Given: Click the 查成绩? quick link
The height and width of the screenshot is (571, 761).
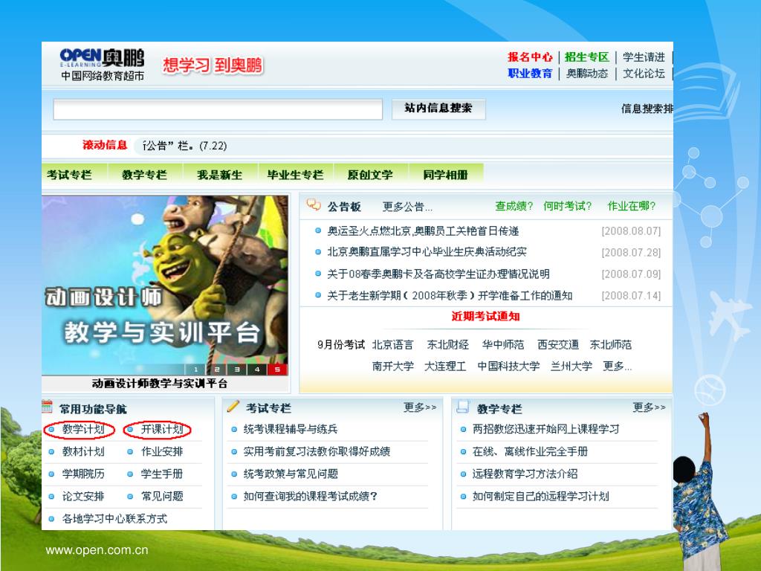Looking at the screenshot, I should coord(514,207).
